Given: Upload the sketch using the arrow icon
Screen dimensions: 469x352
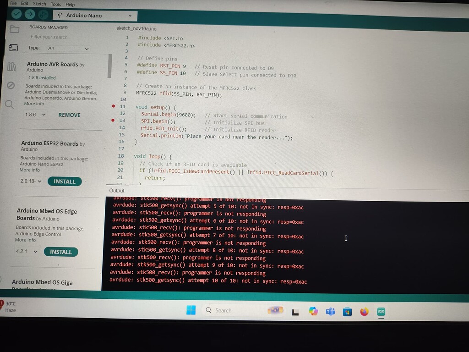Looking at the screenshot, I should pyautogui.click(x=29, y=14).
